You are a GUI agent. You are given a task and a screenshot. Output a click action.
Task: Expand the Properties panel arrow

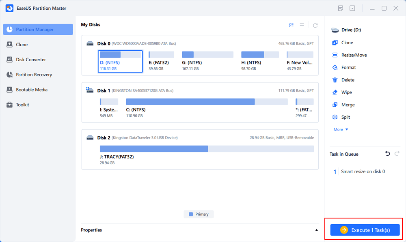click(x=317, y=230)
